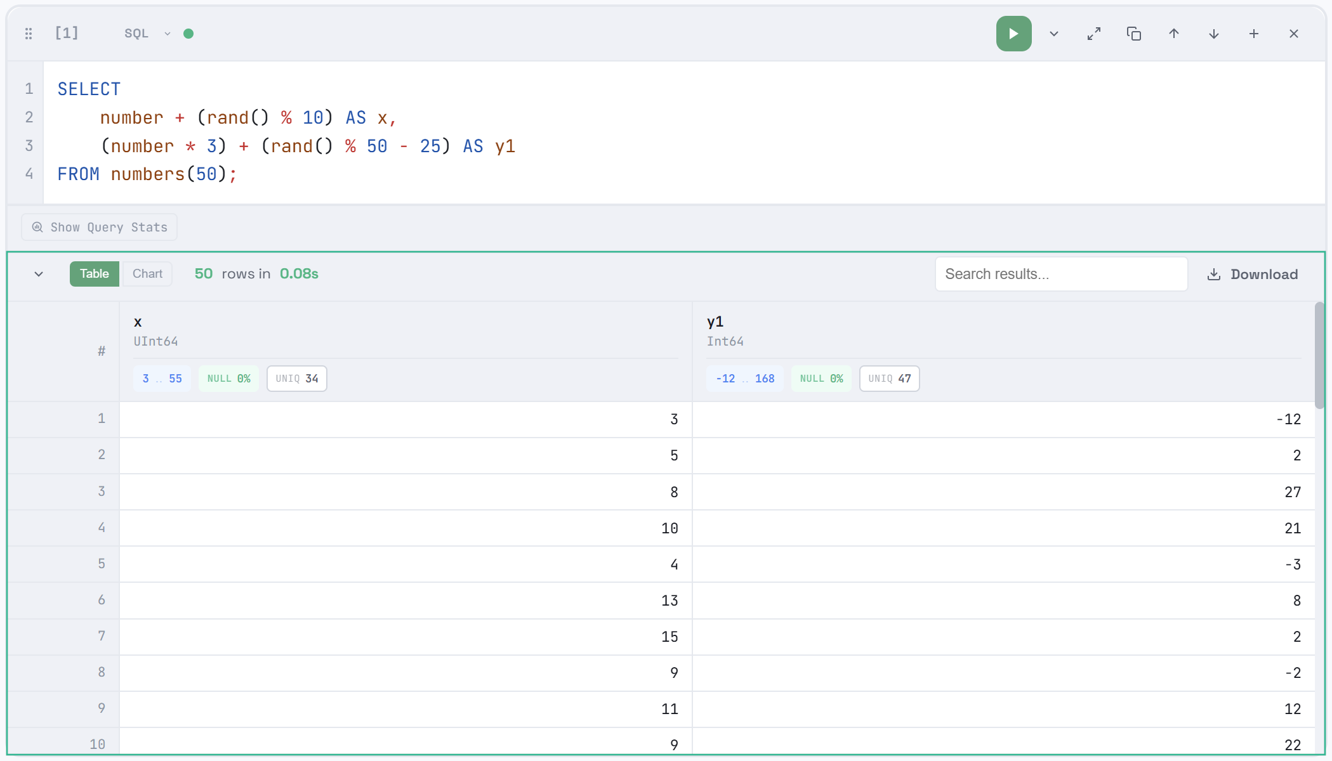Select the Table tab
This screenshot has width=1332, height=761.
point(94,273)
